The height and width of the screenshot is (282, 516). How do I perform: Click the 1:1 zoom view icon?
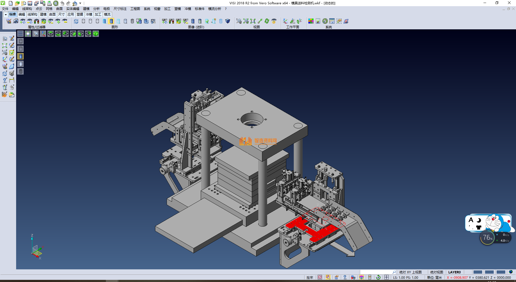(x=253, y=21)
